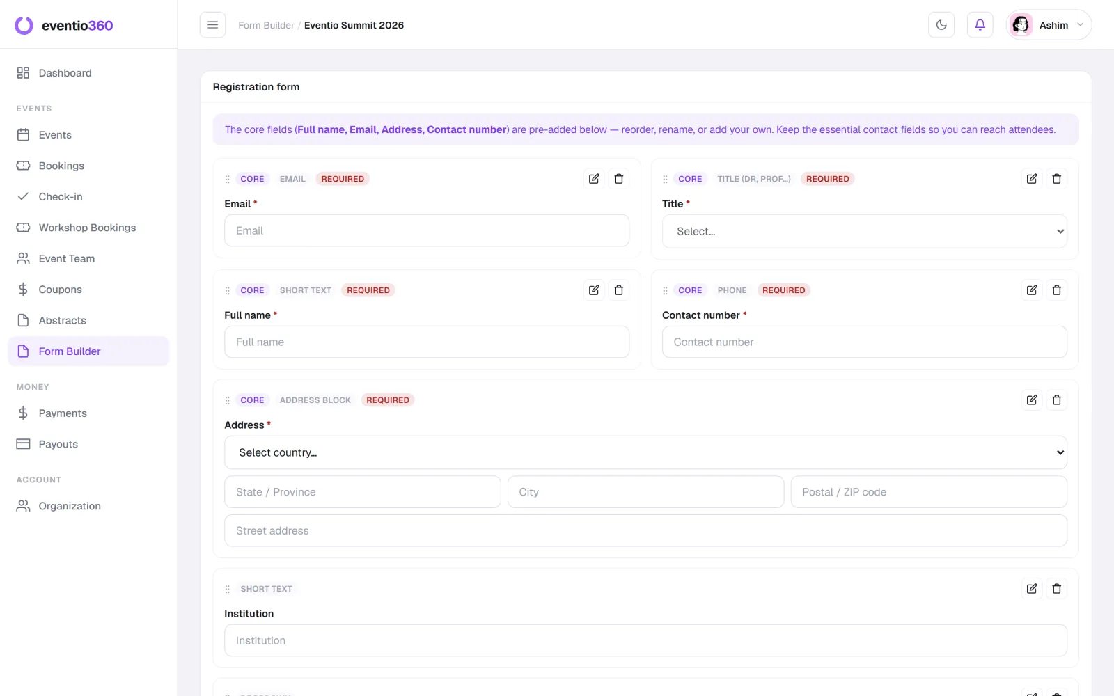Delete the Institution field

click(x=1057, y=589)
